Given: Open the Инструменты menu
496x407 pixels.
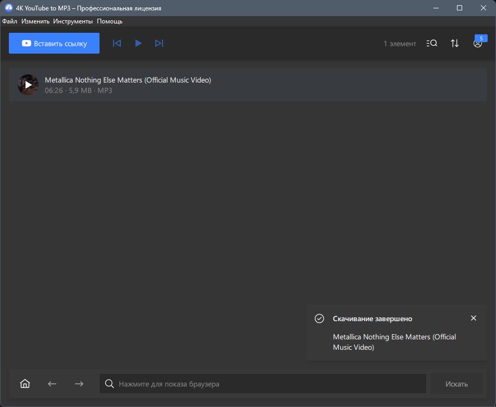Looking at the screenshot, I should [73, 21].
